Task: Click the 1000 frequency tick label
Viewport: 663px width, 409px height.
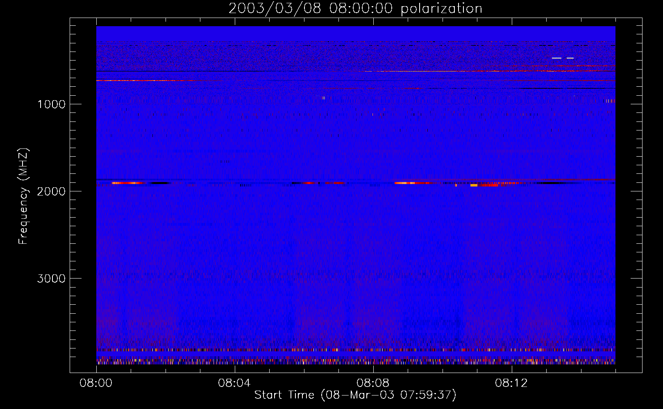Action: 51,104
